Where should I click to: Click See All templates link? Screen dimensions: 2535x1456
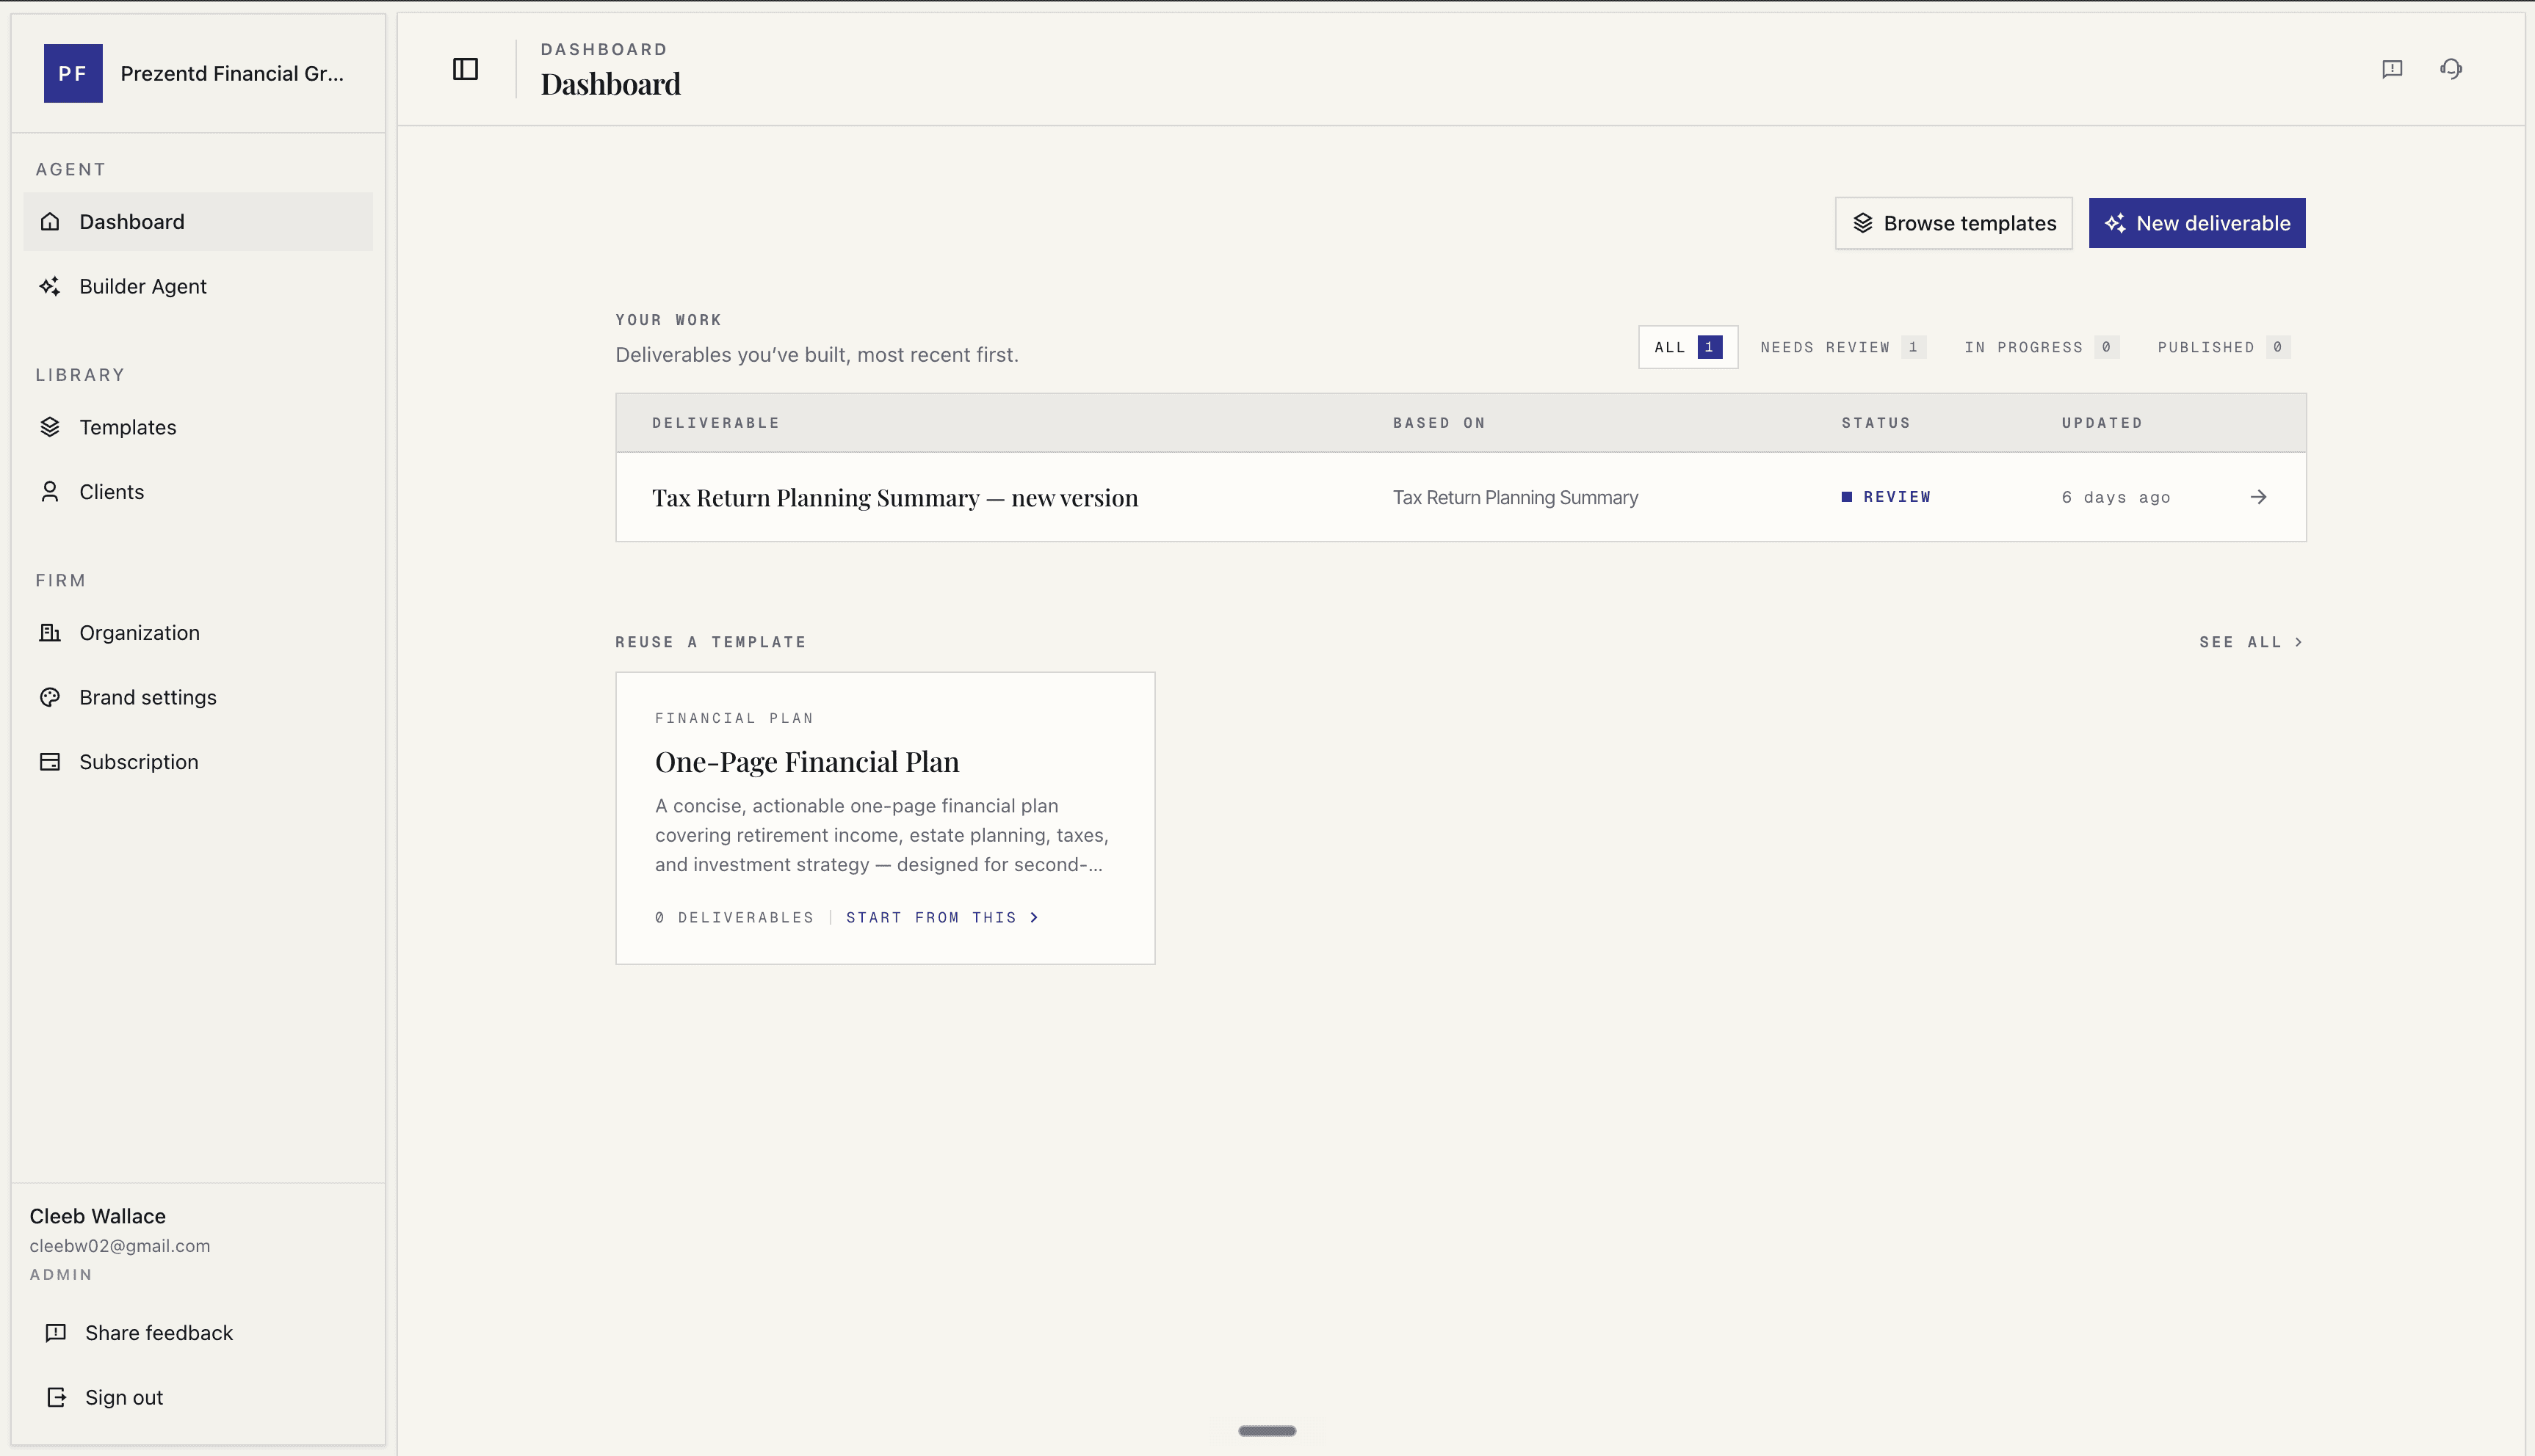pos(2252,642)
